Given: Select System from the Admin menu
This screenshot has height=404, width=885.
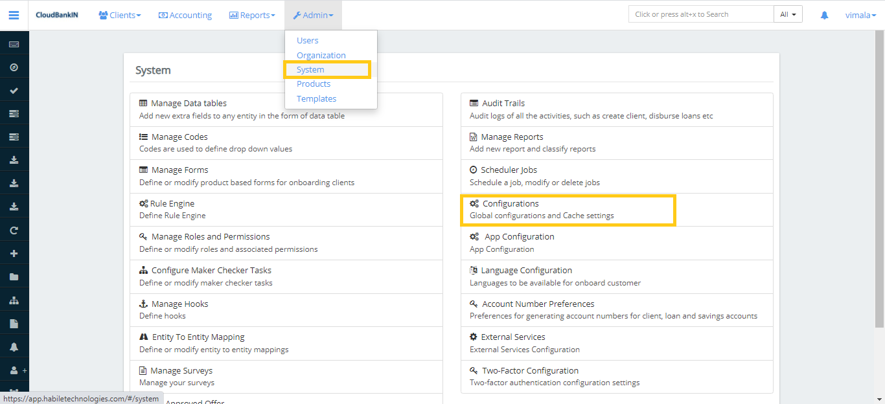Looking at the screenshot, I should point(310,69).
